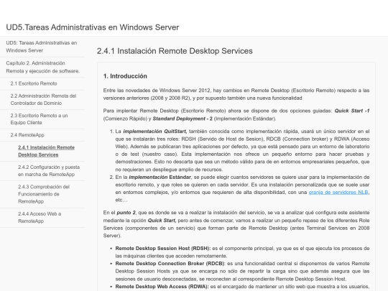Click bullet Remote Desktop Session Host (RDSH)

pyautogui.click(x=163, y=249)
